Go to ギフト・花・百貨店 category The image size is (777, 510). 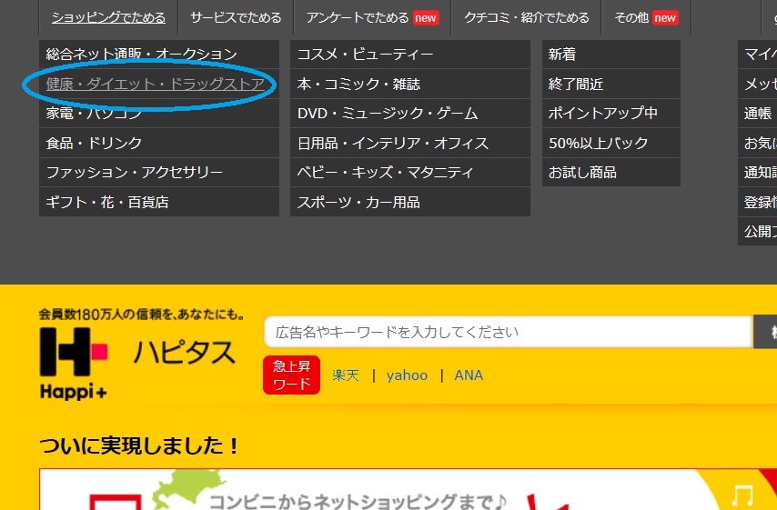pos(159,202)
